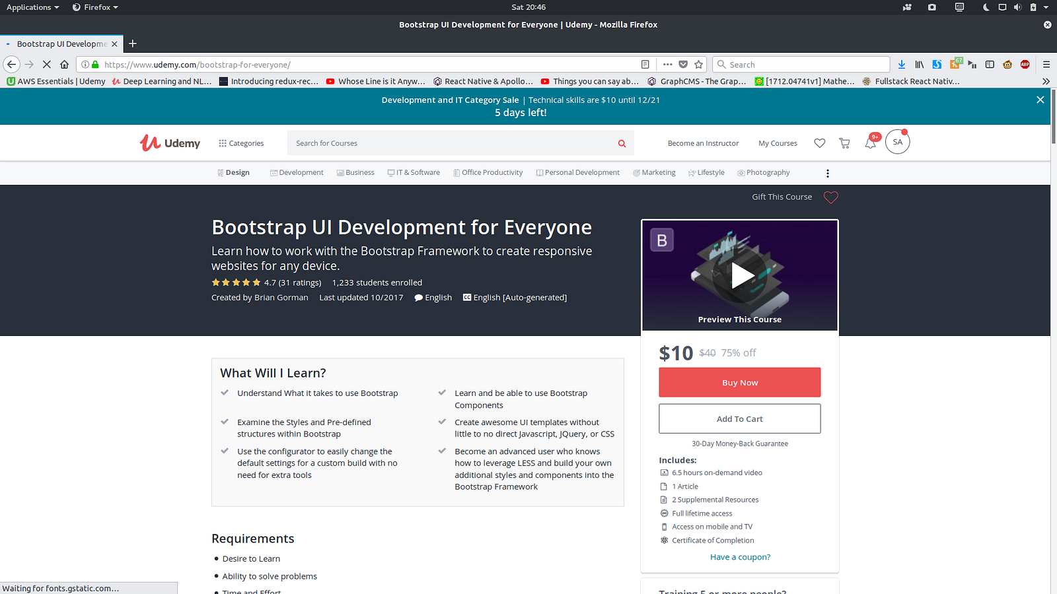Image resolution: width=1057 pixels, height=594 pixels.
Task: Open Become an Instructor link
Action: pyautogui.click(x=703, y=143)
